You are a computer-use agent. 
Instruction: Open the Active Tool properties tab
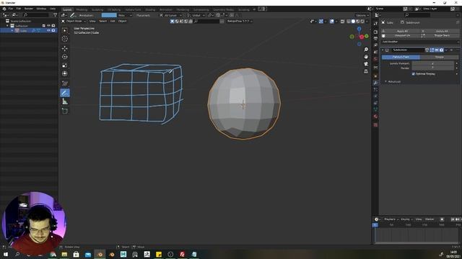(375, 24)
